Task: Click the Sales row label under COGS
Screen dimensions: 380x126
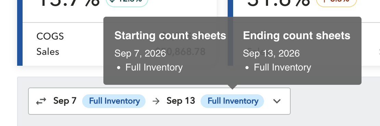Action: [48, 52]
